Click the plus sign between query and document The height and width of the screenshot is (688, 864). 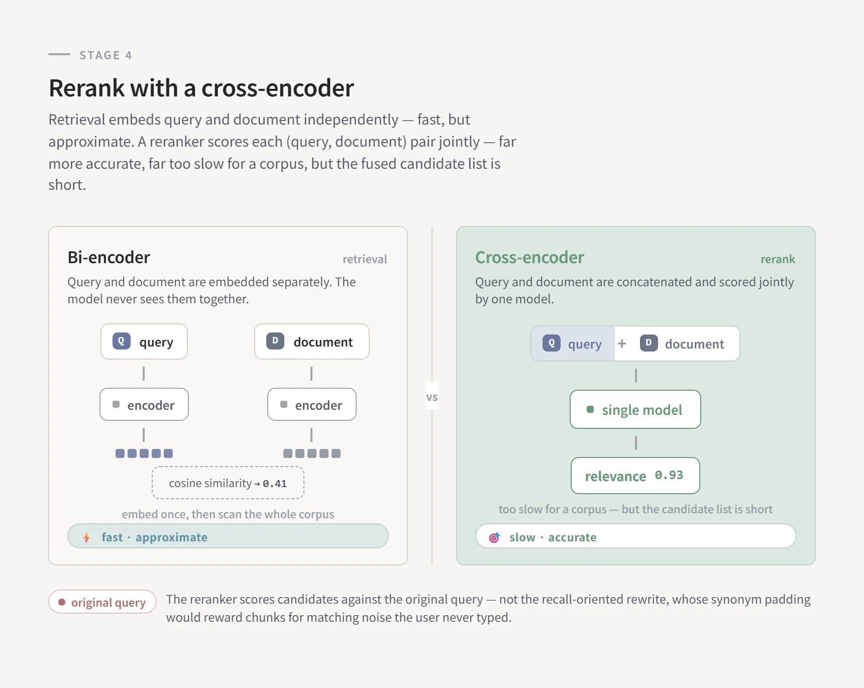click(x=622, y=343)
